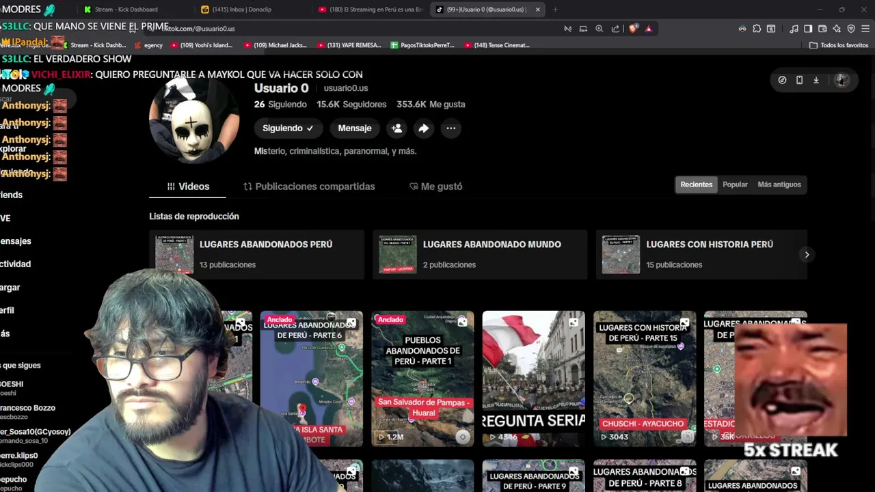
Task: Open the Brave Shields lion icon
Action: point(633,29)
